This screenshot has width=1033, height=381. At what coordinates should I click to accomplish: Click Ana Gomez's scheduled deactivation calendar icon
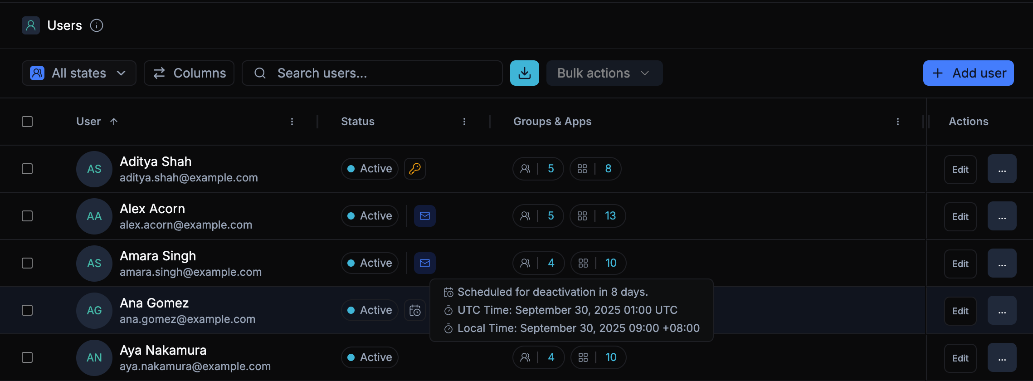pyautogui.click(x=414, y=310)
